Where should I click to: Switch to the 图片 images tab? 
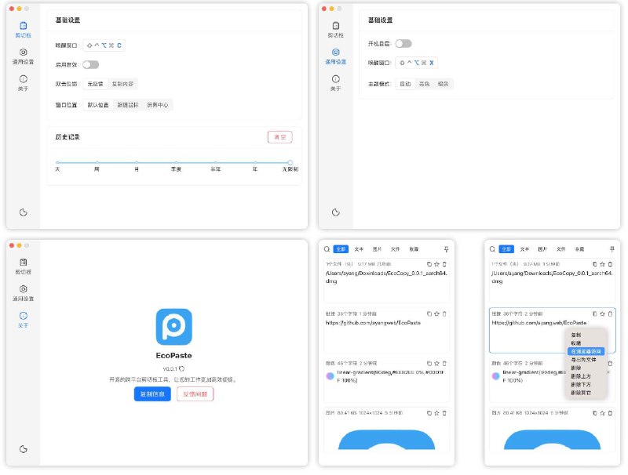tap(378, 249)
